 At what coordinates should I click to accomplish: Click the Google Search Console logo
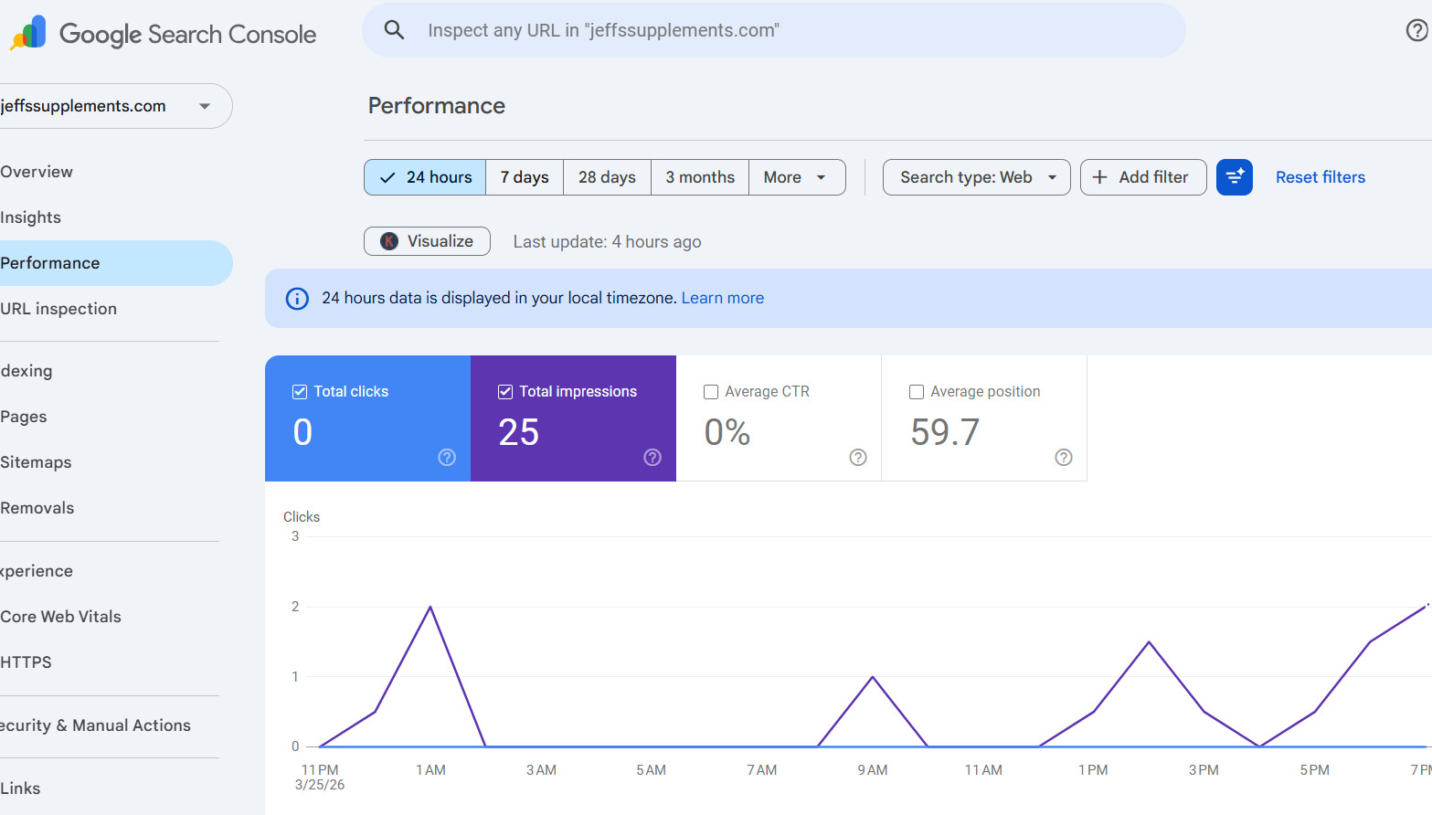[x=164, y=34]
